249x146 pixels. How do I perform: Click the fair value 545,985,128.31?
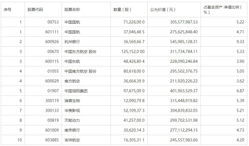pos(184,42)
